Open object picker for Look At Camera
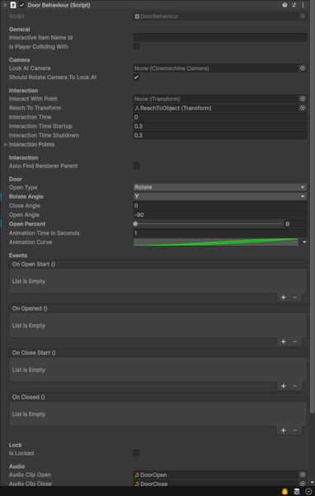 click(x=303, y=68)
